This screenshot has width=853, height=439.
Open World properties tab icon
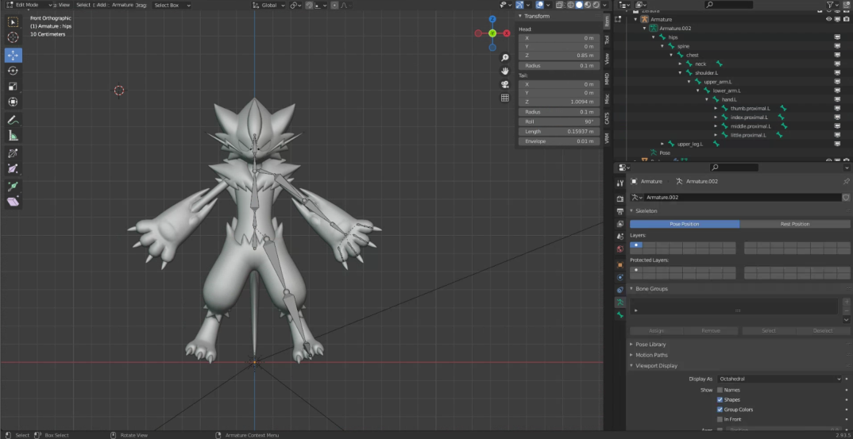click(x=620, y=249)
